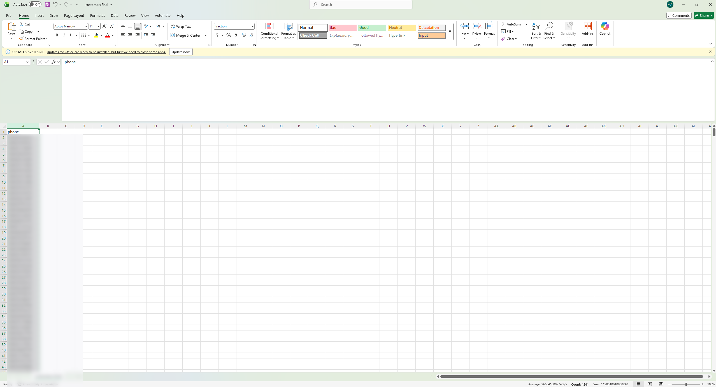The width and height of the screenshot is (716, 387).
Task: Adjust the zoom slider handle
Action: click(x=686, y=384)
